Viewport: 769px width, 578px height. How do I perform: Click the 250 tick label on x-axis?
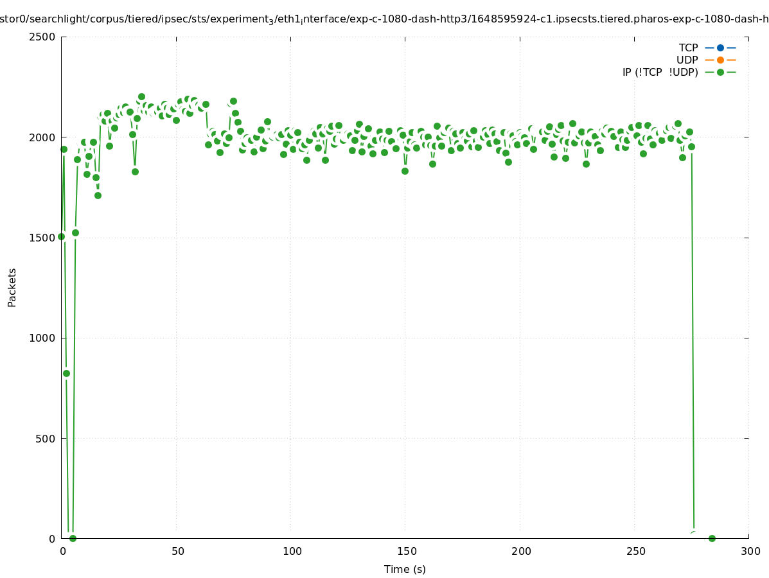[x=634, y=551]
